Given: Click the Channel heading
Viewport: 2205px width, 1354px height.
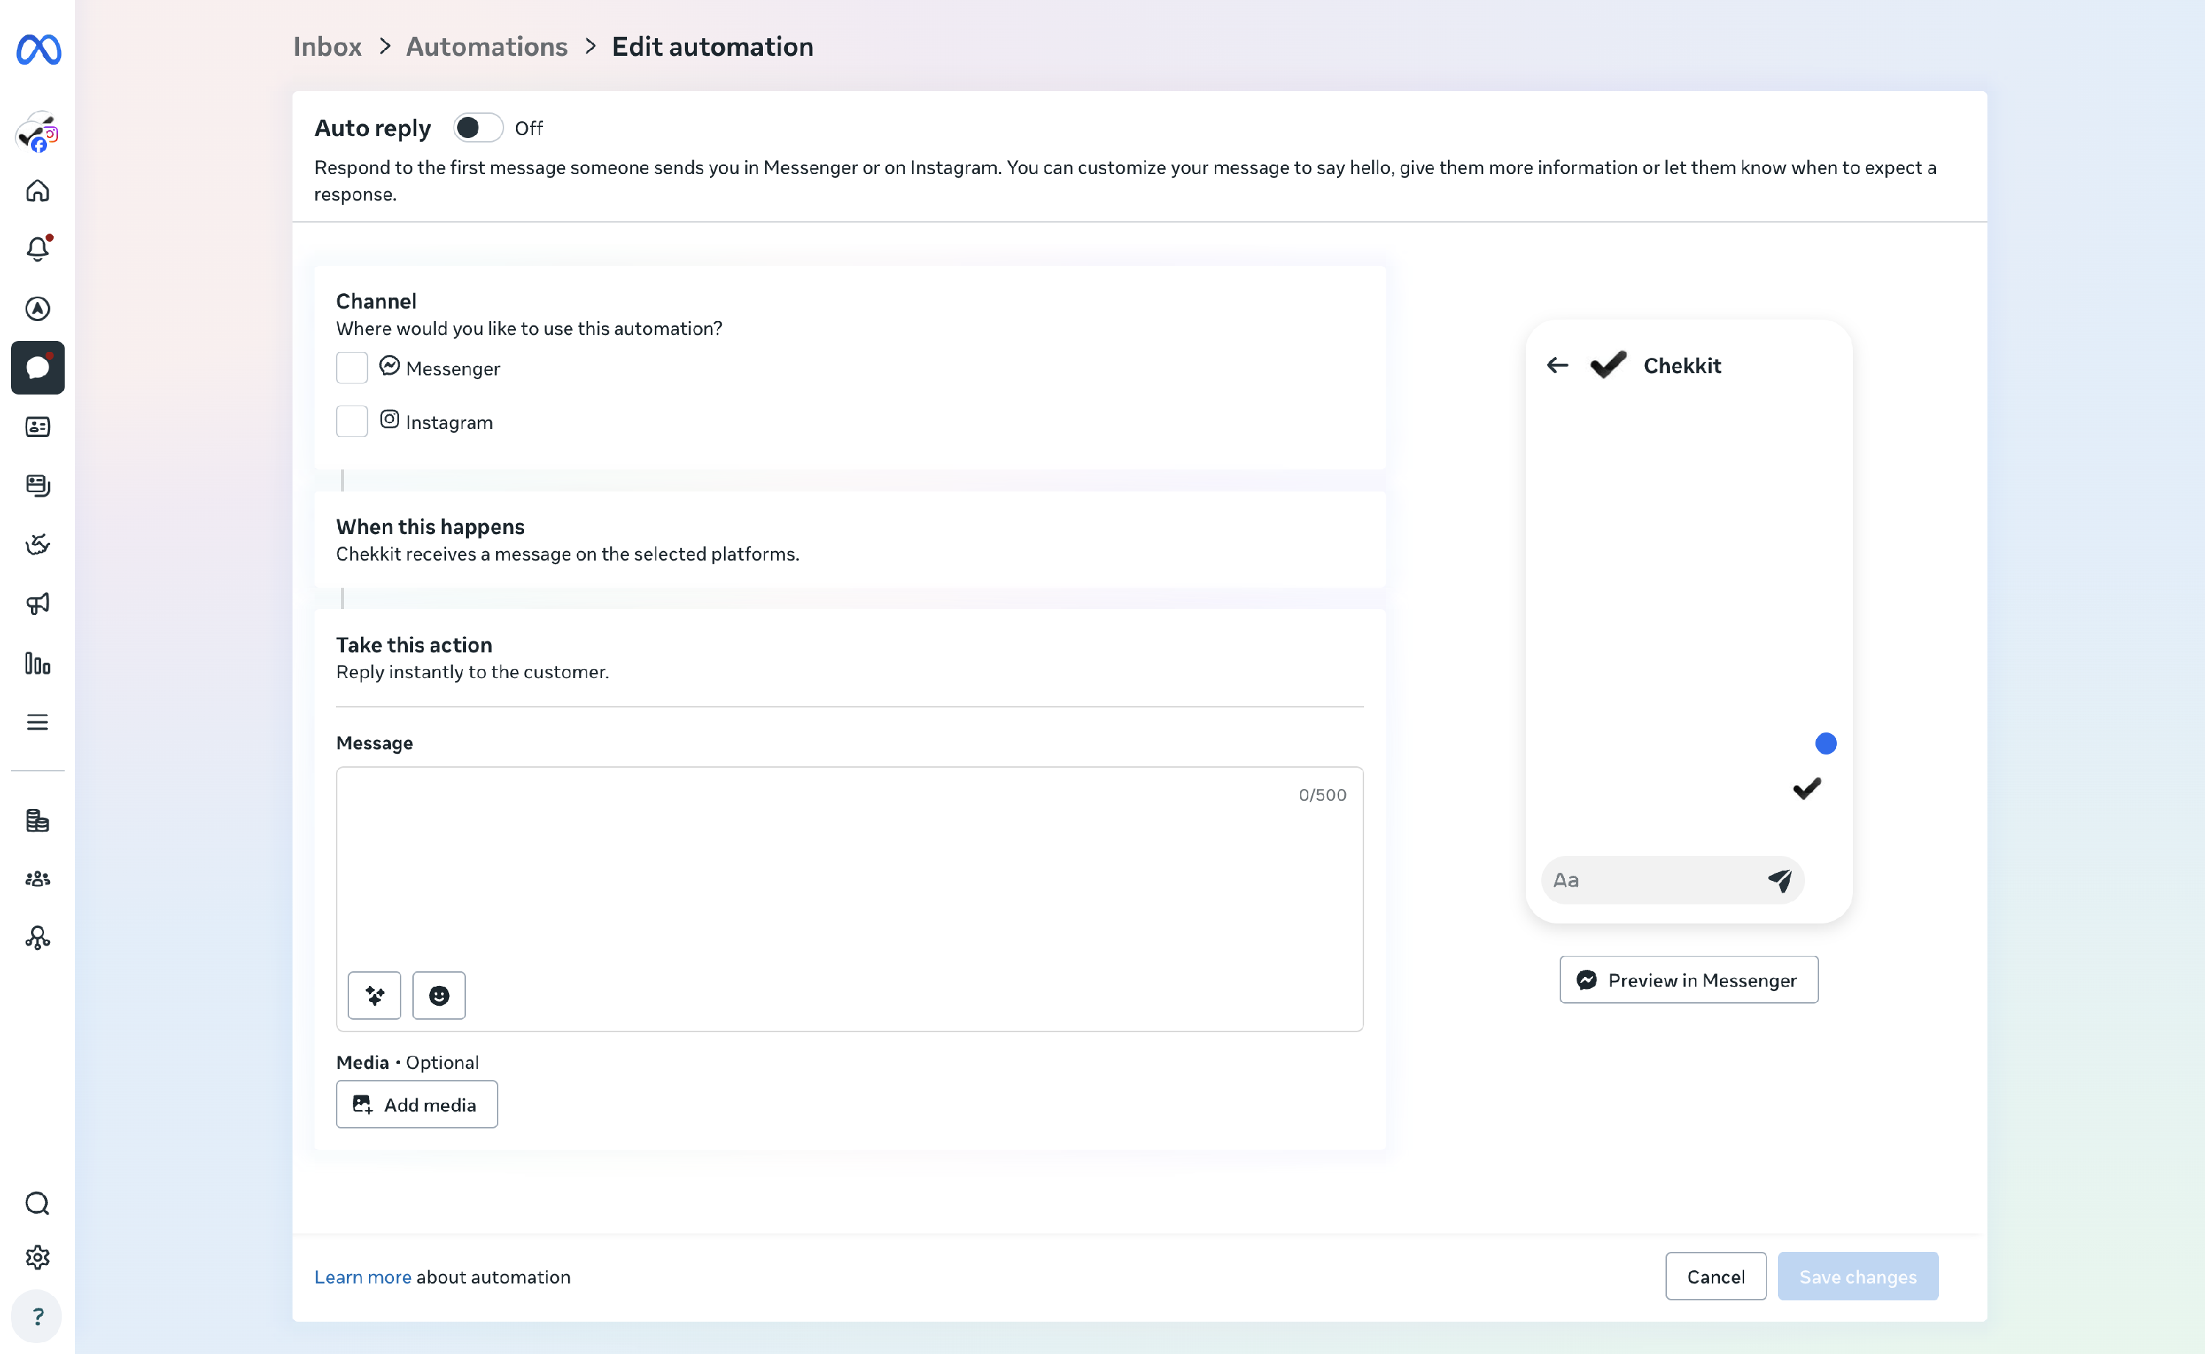Looking at the screenshot, I should tap(376, 301).
